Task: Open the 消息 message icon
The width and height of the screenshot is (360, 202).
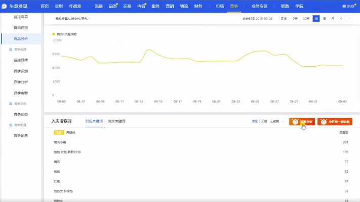Action: tap(345, 6)
